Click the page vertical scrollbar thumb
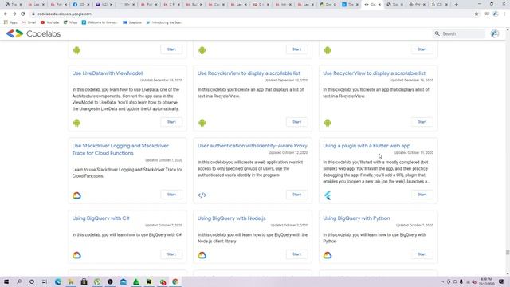This screenshot has width=510, height=287. pyautogui.click(x=508, y=252)
